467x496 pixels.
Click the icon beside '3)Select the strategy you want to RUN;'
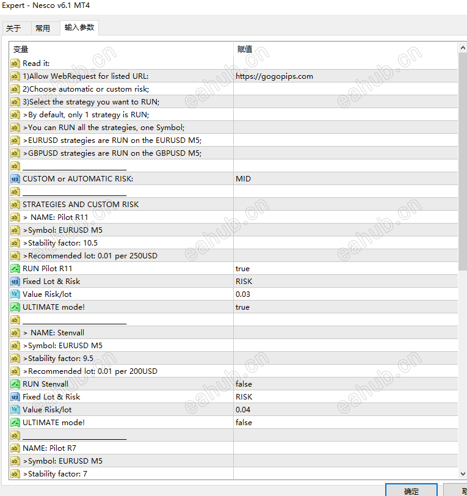(x=15, y=102)
